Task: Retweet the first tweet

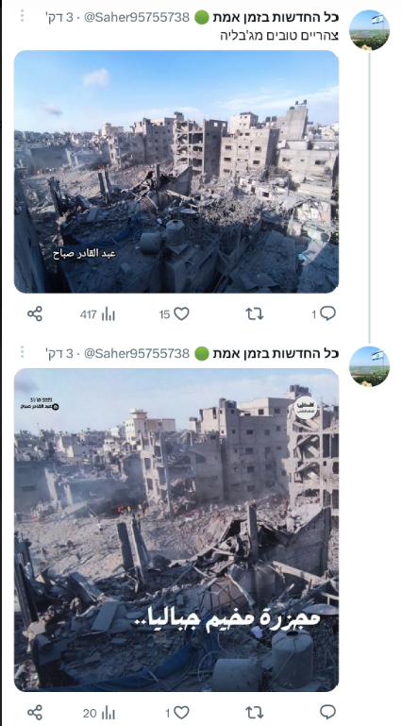Action: (255, 314)
